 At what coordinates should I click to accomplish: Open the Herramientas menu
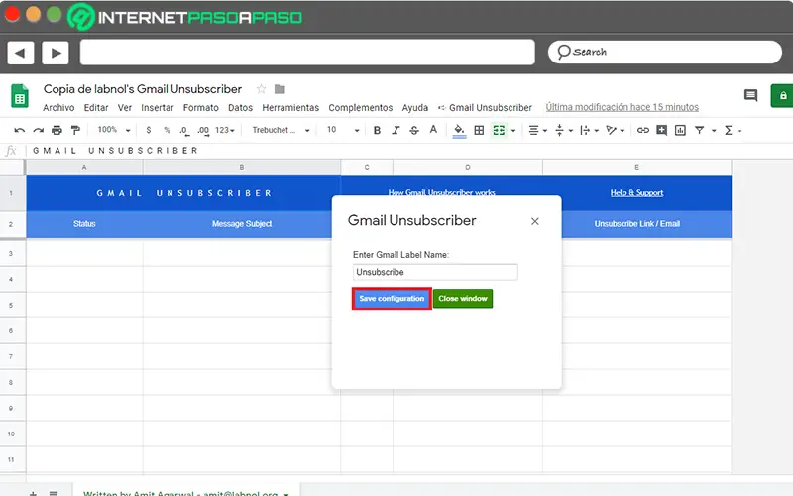pyautogui.click(x=290, y=108)
